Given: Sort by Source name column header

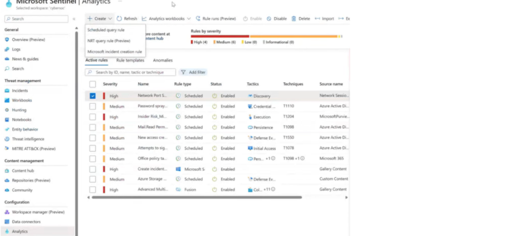Looking at the screenshot, I should [x=331, y=84].
